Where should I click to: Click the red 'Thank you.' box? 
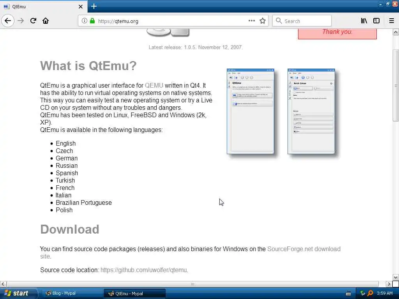(337, 34)
